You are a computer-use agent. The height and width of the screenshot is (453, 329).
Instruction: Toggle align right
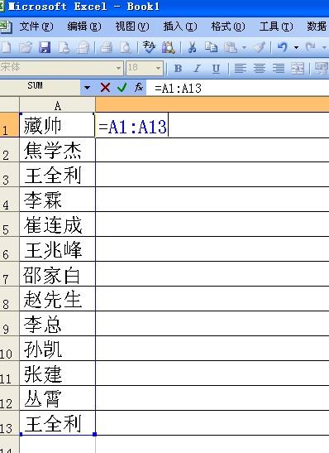point(279,69)
